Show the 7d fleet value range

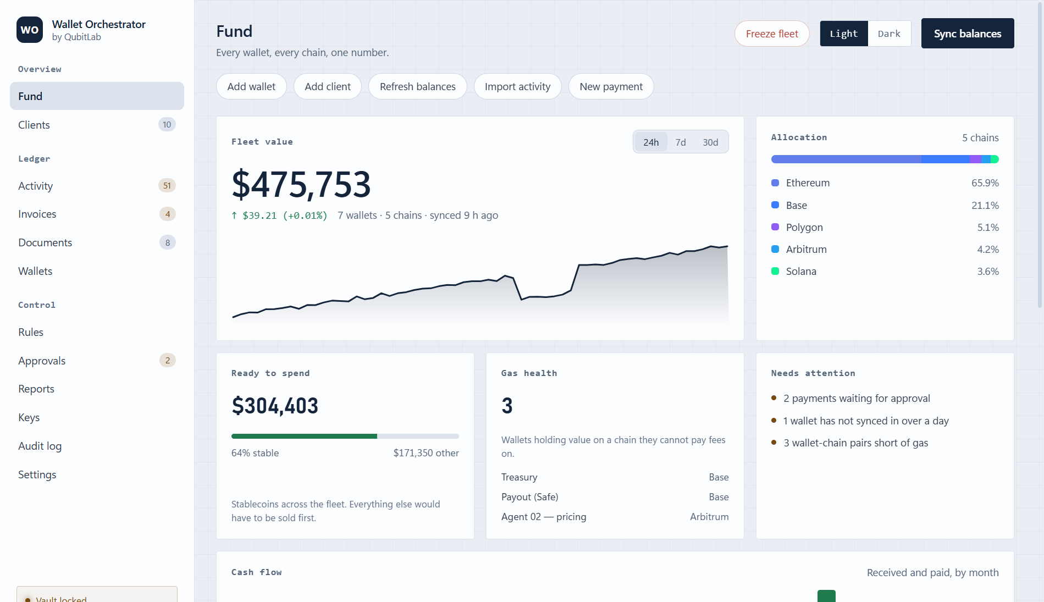pyautogui.click(x=681, y=142)
